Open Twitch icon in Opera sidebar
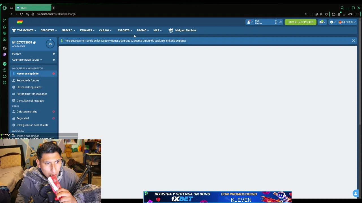Image resolution: width=362 pixels, height=203 pixels. coord(5,54)
